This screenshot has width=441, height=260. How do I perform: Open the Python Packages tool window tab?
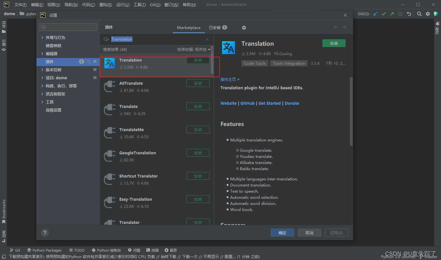click(x=44, y=250)
